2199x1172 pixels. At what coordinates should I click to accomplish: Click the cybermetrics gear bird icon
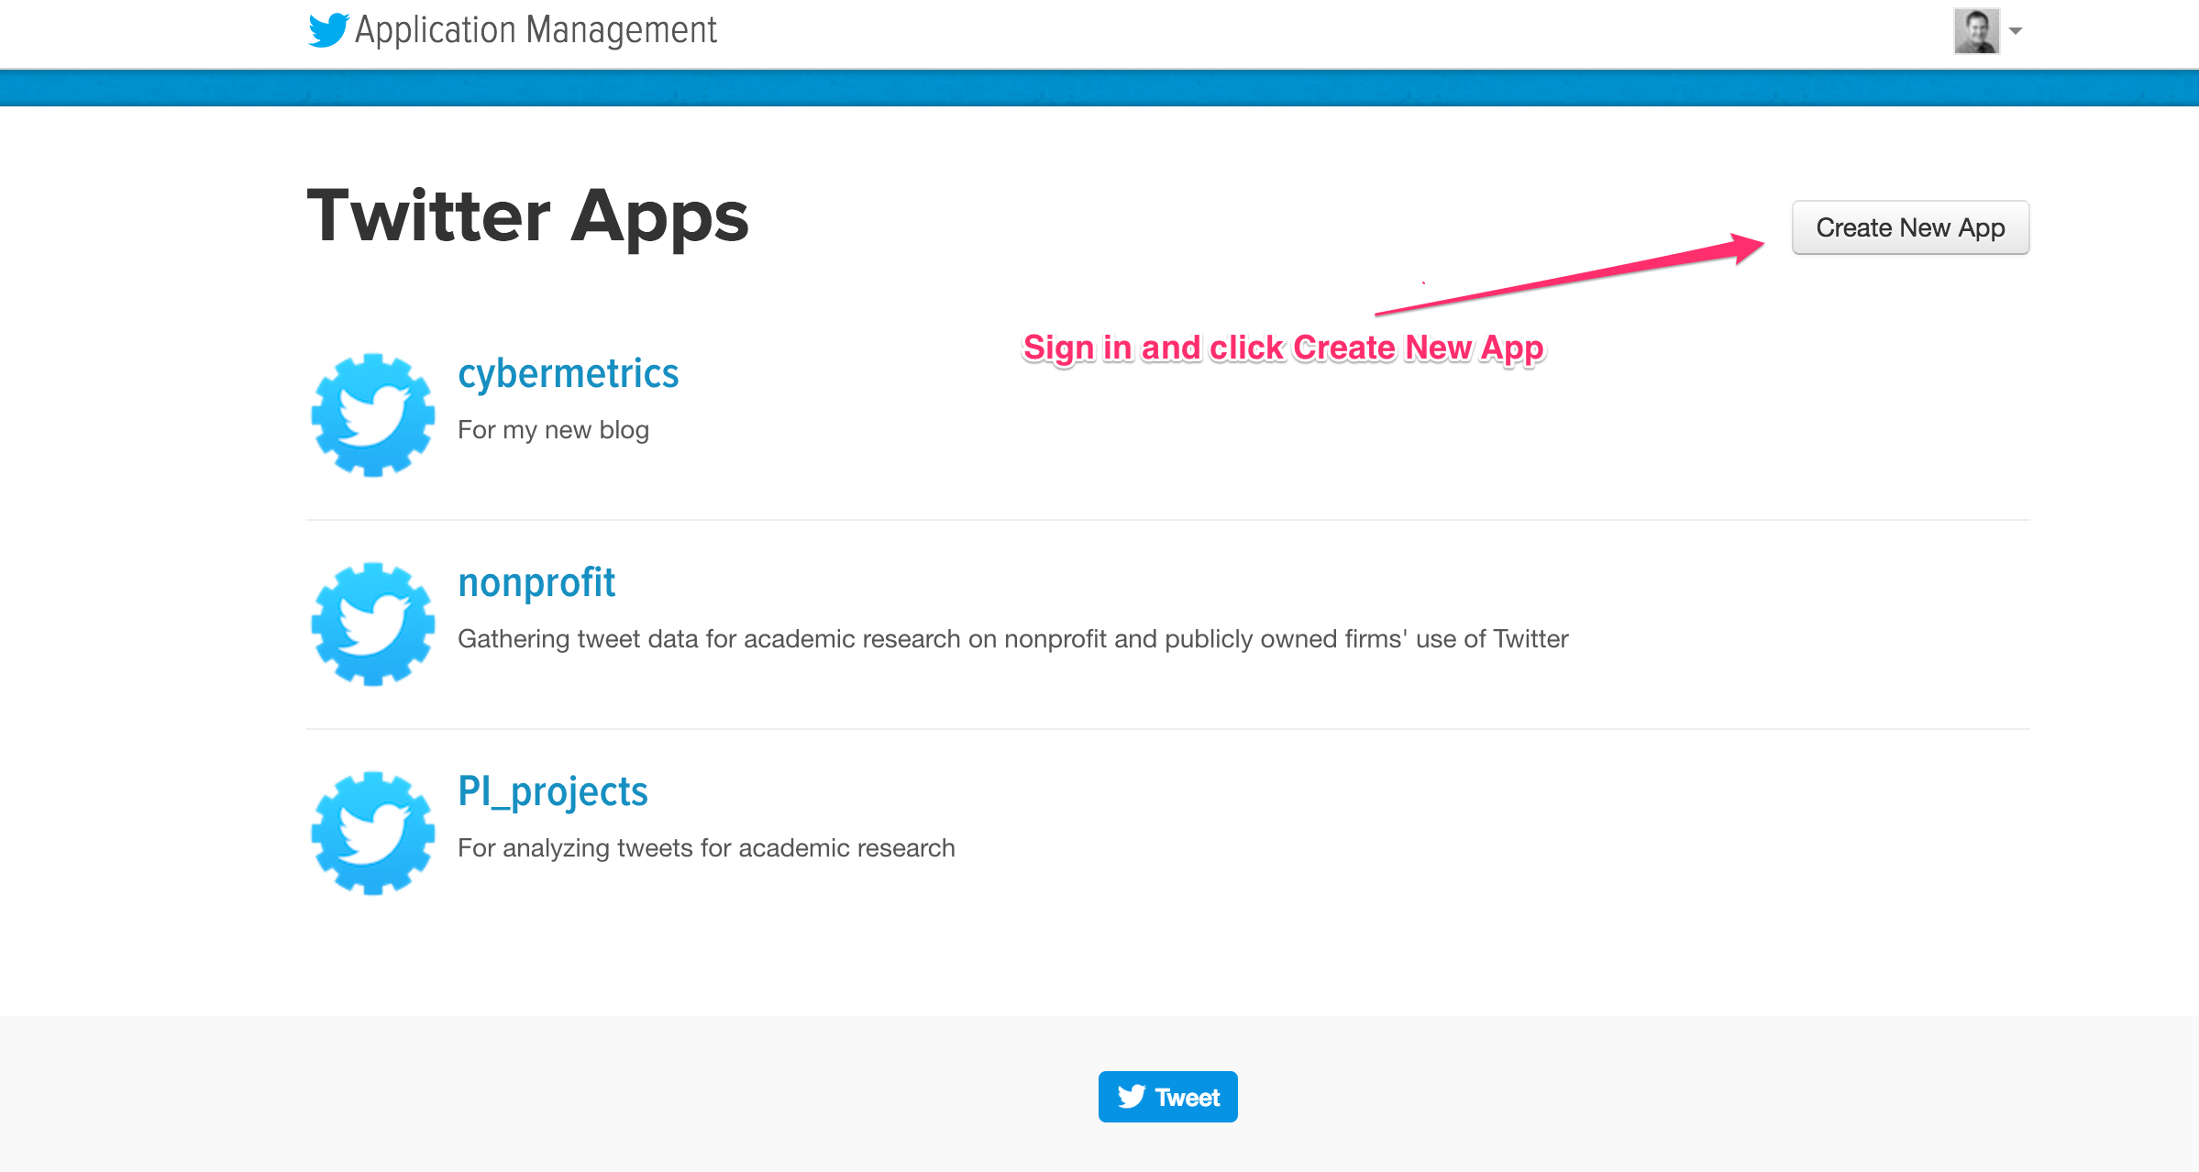point(372,415)
